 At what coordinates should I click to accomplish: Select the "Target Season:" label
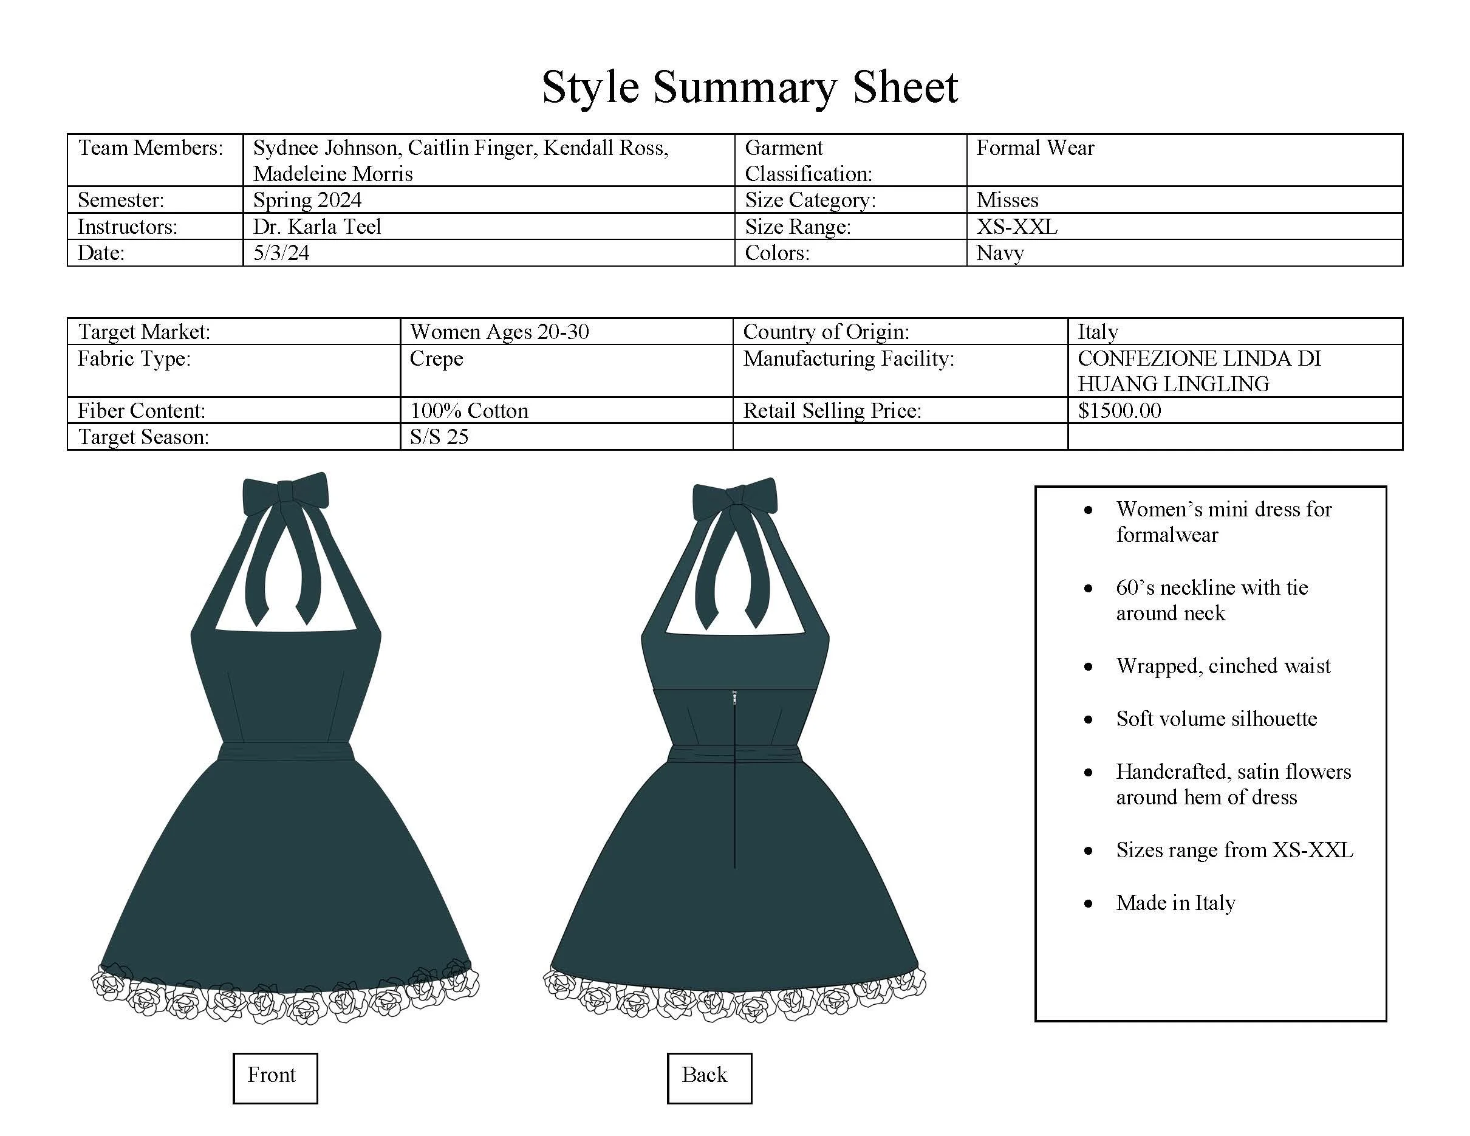[143, 437]
